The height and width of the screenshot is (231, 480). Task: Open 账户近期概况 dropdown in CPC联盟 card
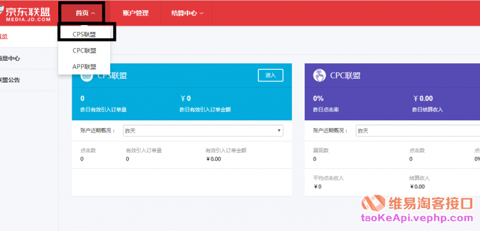click(418, 131)
